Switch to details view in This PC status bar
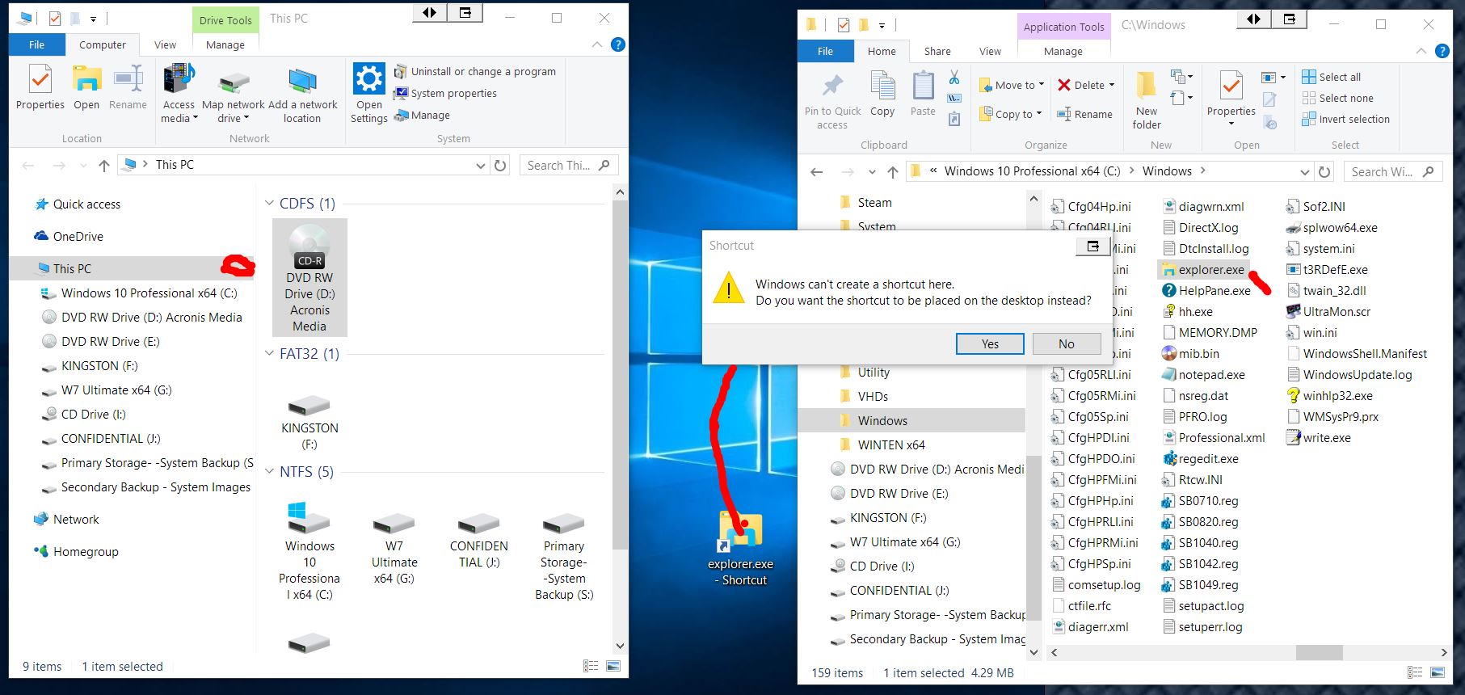Screen dimensions: 1465x695 591,666
